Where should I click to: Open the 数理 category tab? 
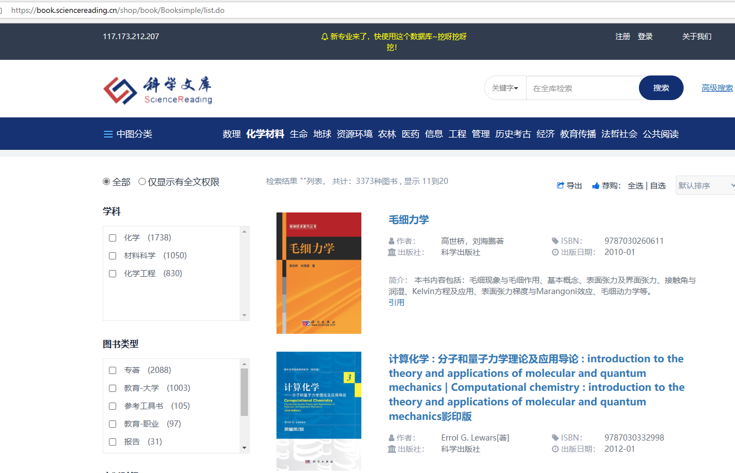232,134
